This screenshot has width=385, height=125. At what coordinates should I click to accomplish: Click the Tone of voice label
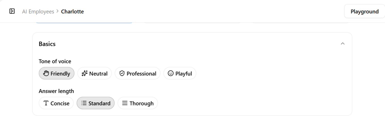tap(55, 61)
